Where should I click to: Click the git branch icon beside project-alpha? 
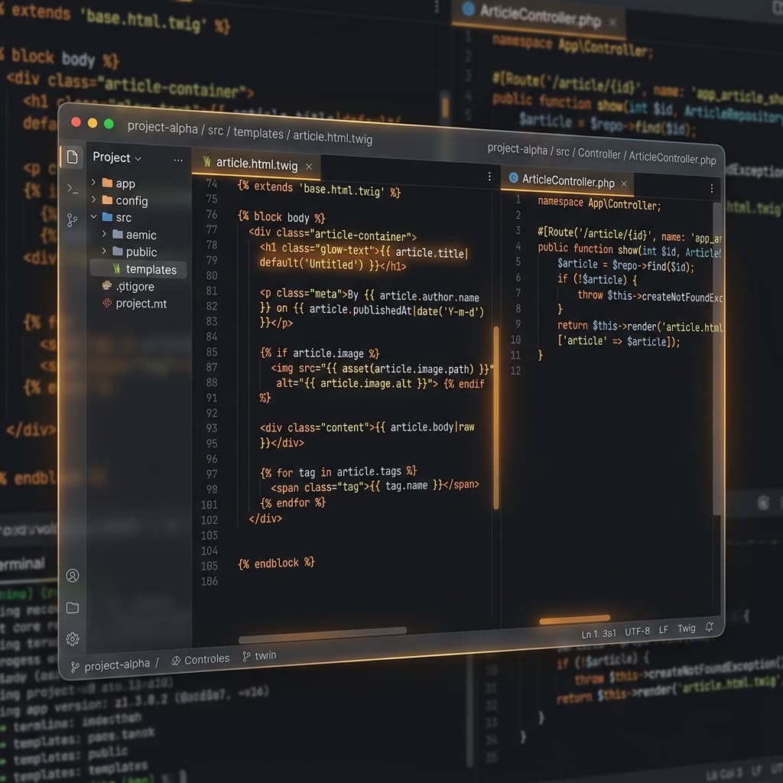pos(75,667)
